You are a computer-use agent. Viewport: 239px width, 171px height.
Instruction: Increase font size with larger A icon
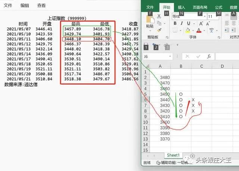(201, 24)
